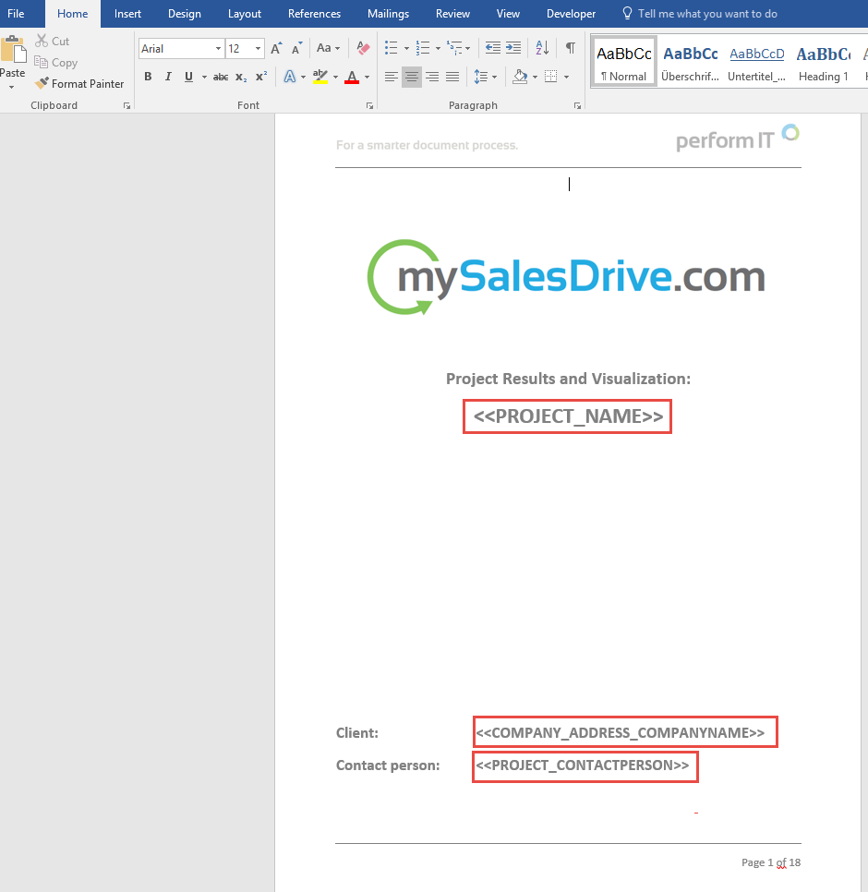The image size is (868, 892).
Task: Insert a numbered list
Action: (423, 48)
